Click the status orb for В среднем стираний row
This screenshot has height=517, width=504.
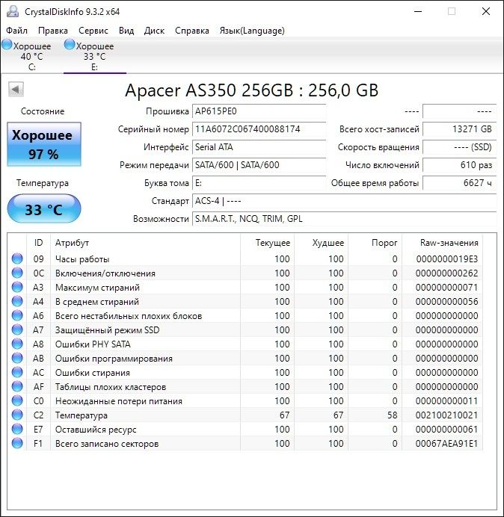pyautogui.click(x=17, y=301)
